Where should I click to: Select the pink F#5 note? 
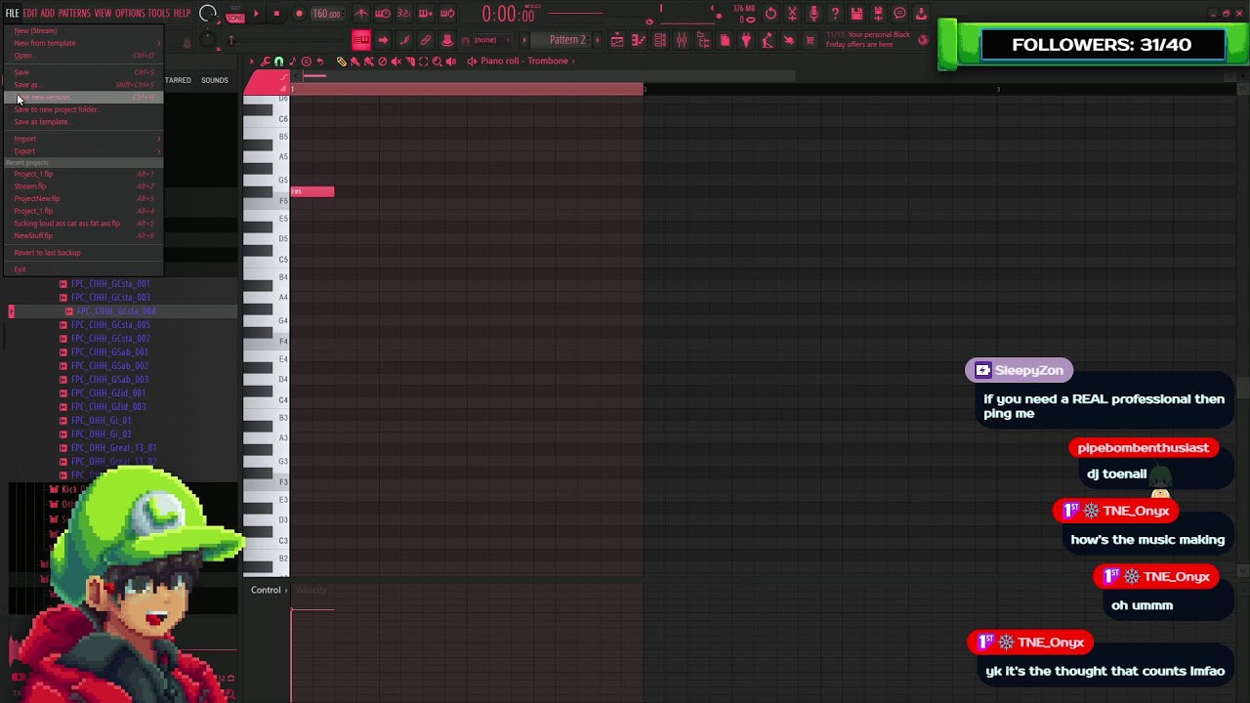pos(312,191)
